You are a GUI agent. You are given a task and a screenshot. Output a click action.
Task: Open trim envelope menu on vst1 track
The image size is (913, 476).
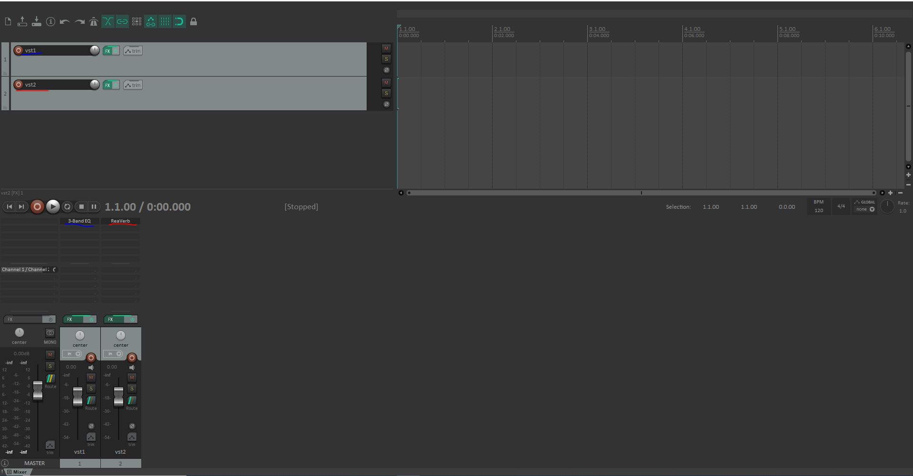coord(133,51)
